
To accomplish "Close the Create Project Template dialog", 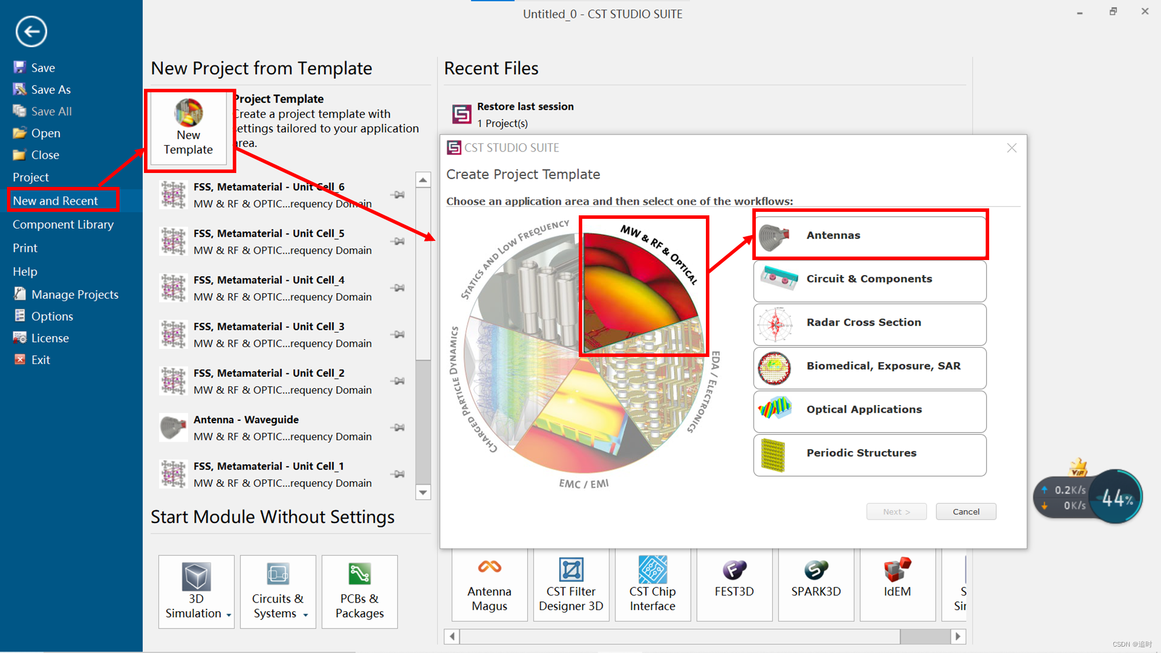I will tap(1012, 148).
